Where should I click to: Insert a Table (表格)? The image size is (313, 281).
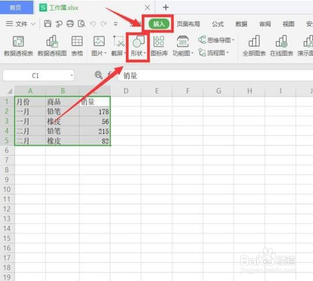pos(77,46)
